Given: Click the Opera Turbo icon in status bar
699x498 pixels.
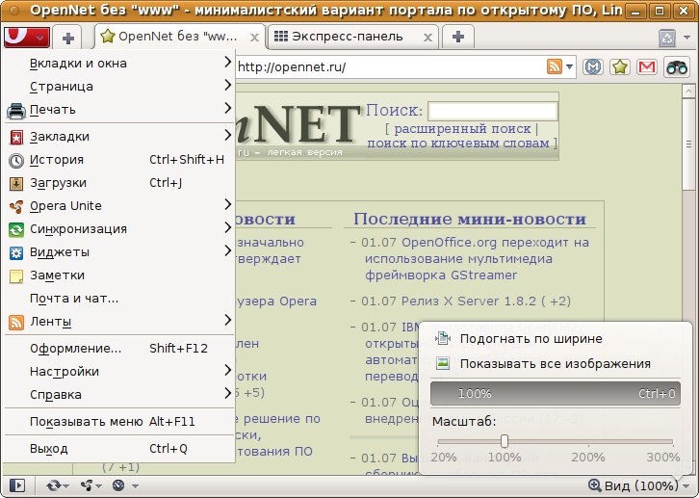Looking at the screenshot, I should pos(118,485).
